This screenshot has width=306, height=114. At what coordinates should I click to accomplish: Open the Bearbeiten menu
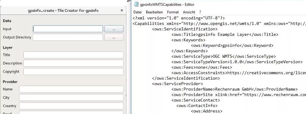pyautogui.click(x=154, y=12)
